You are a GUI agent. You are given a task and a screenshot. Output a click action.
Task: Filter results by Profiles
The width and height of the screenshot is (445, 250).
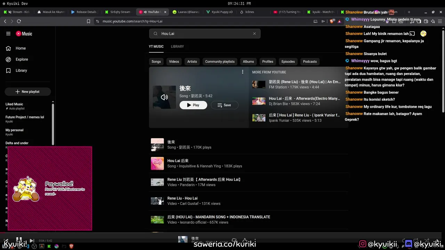pos(268,61)
